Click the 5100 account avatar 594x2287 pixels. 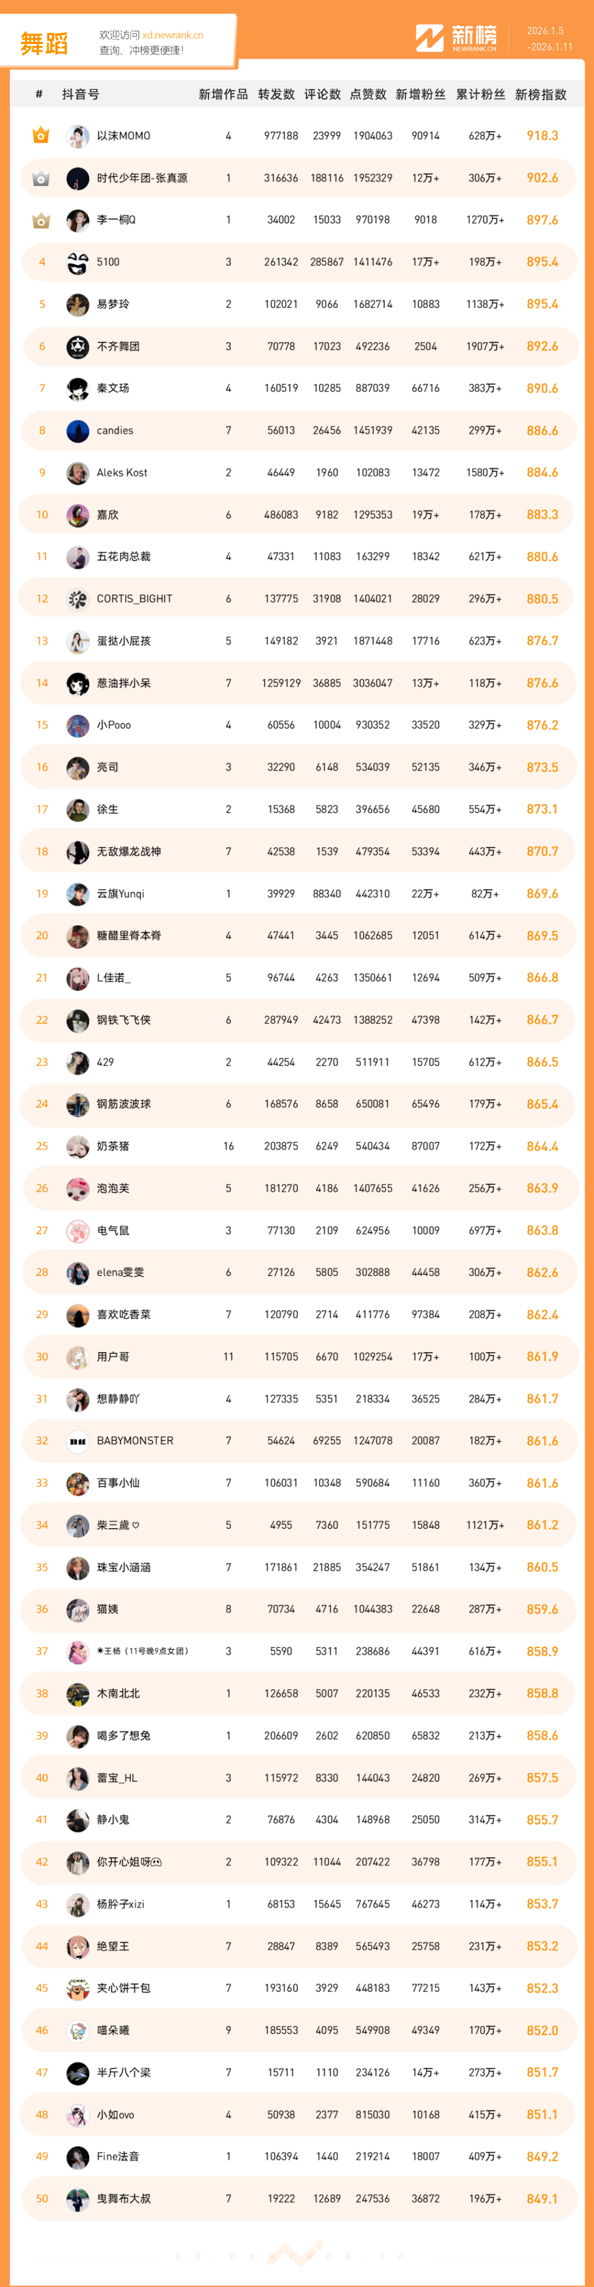tap(78, 263)
